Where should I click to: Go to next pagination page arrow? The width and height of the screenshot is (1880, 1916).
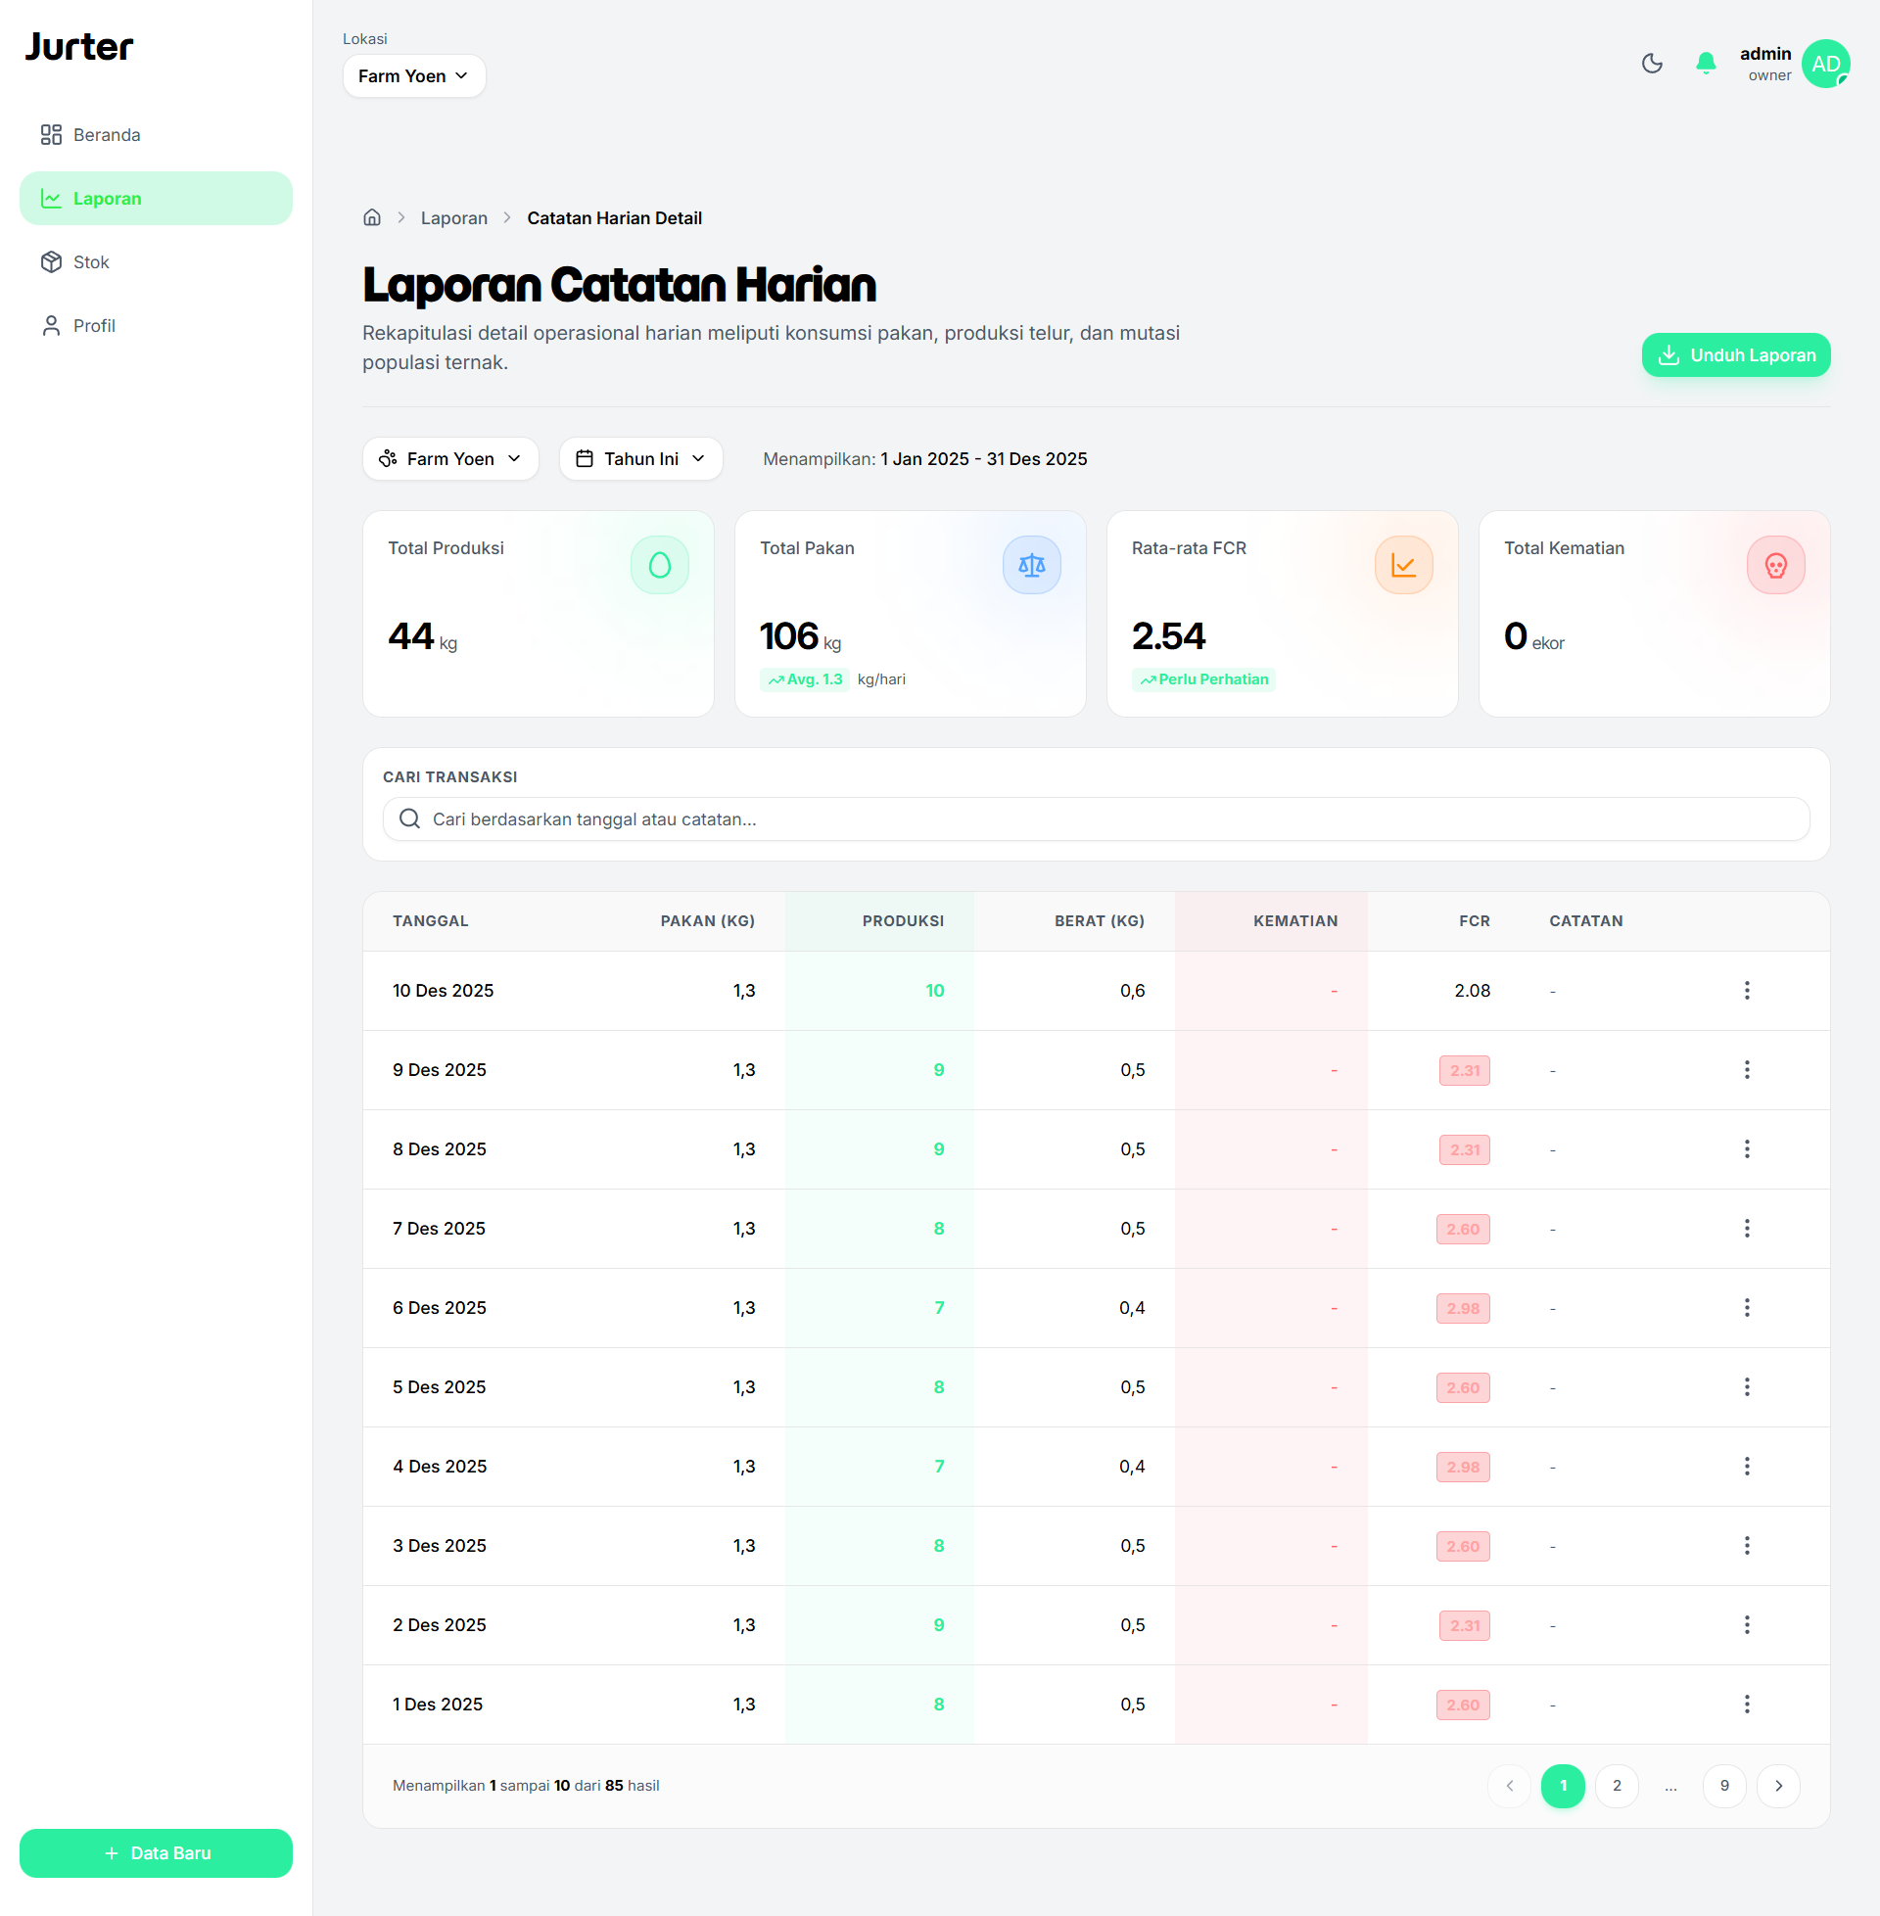pos(1778,1786)
